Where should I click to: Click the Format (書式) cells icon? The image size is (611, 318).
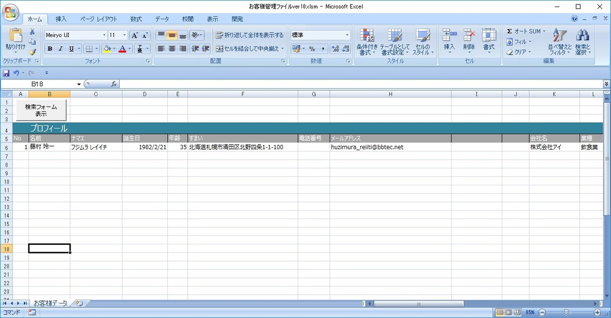click(489, 35)
